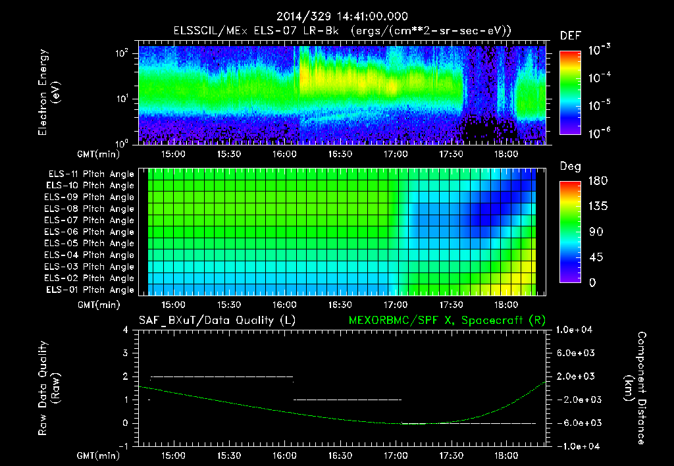The image size is (674, 466).
Task: Click the GMT(min) label under the pitch angle panel
Action: [x=99, y=305]
